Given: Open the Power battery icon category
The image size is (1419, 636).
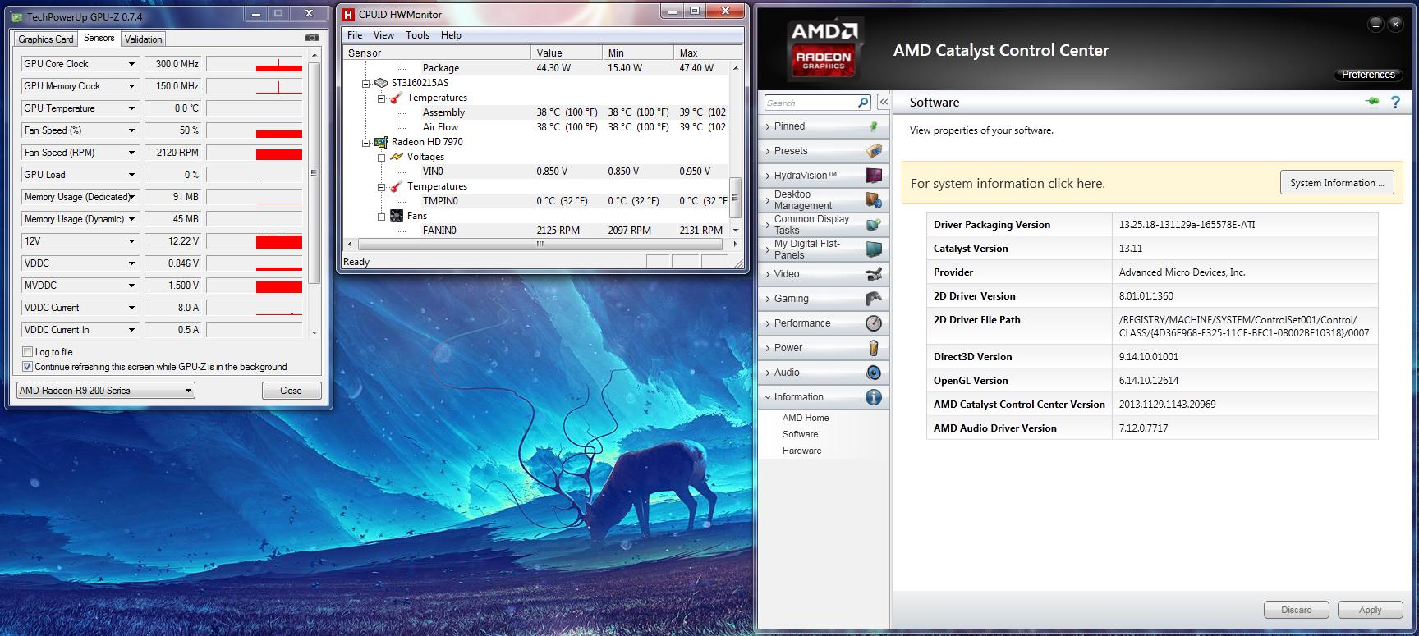Looking at the screenshot, I should [x=873, y=348].
